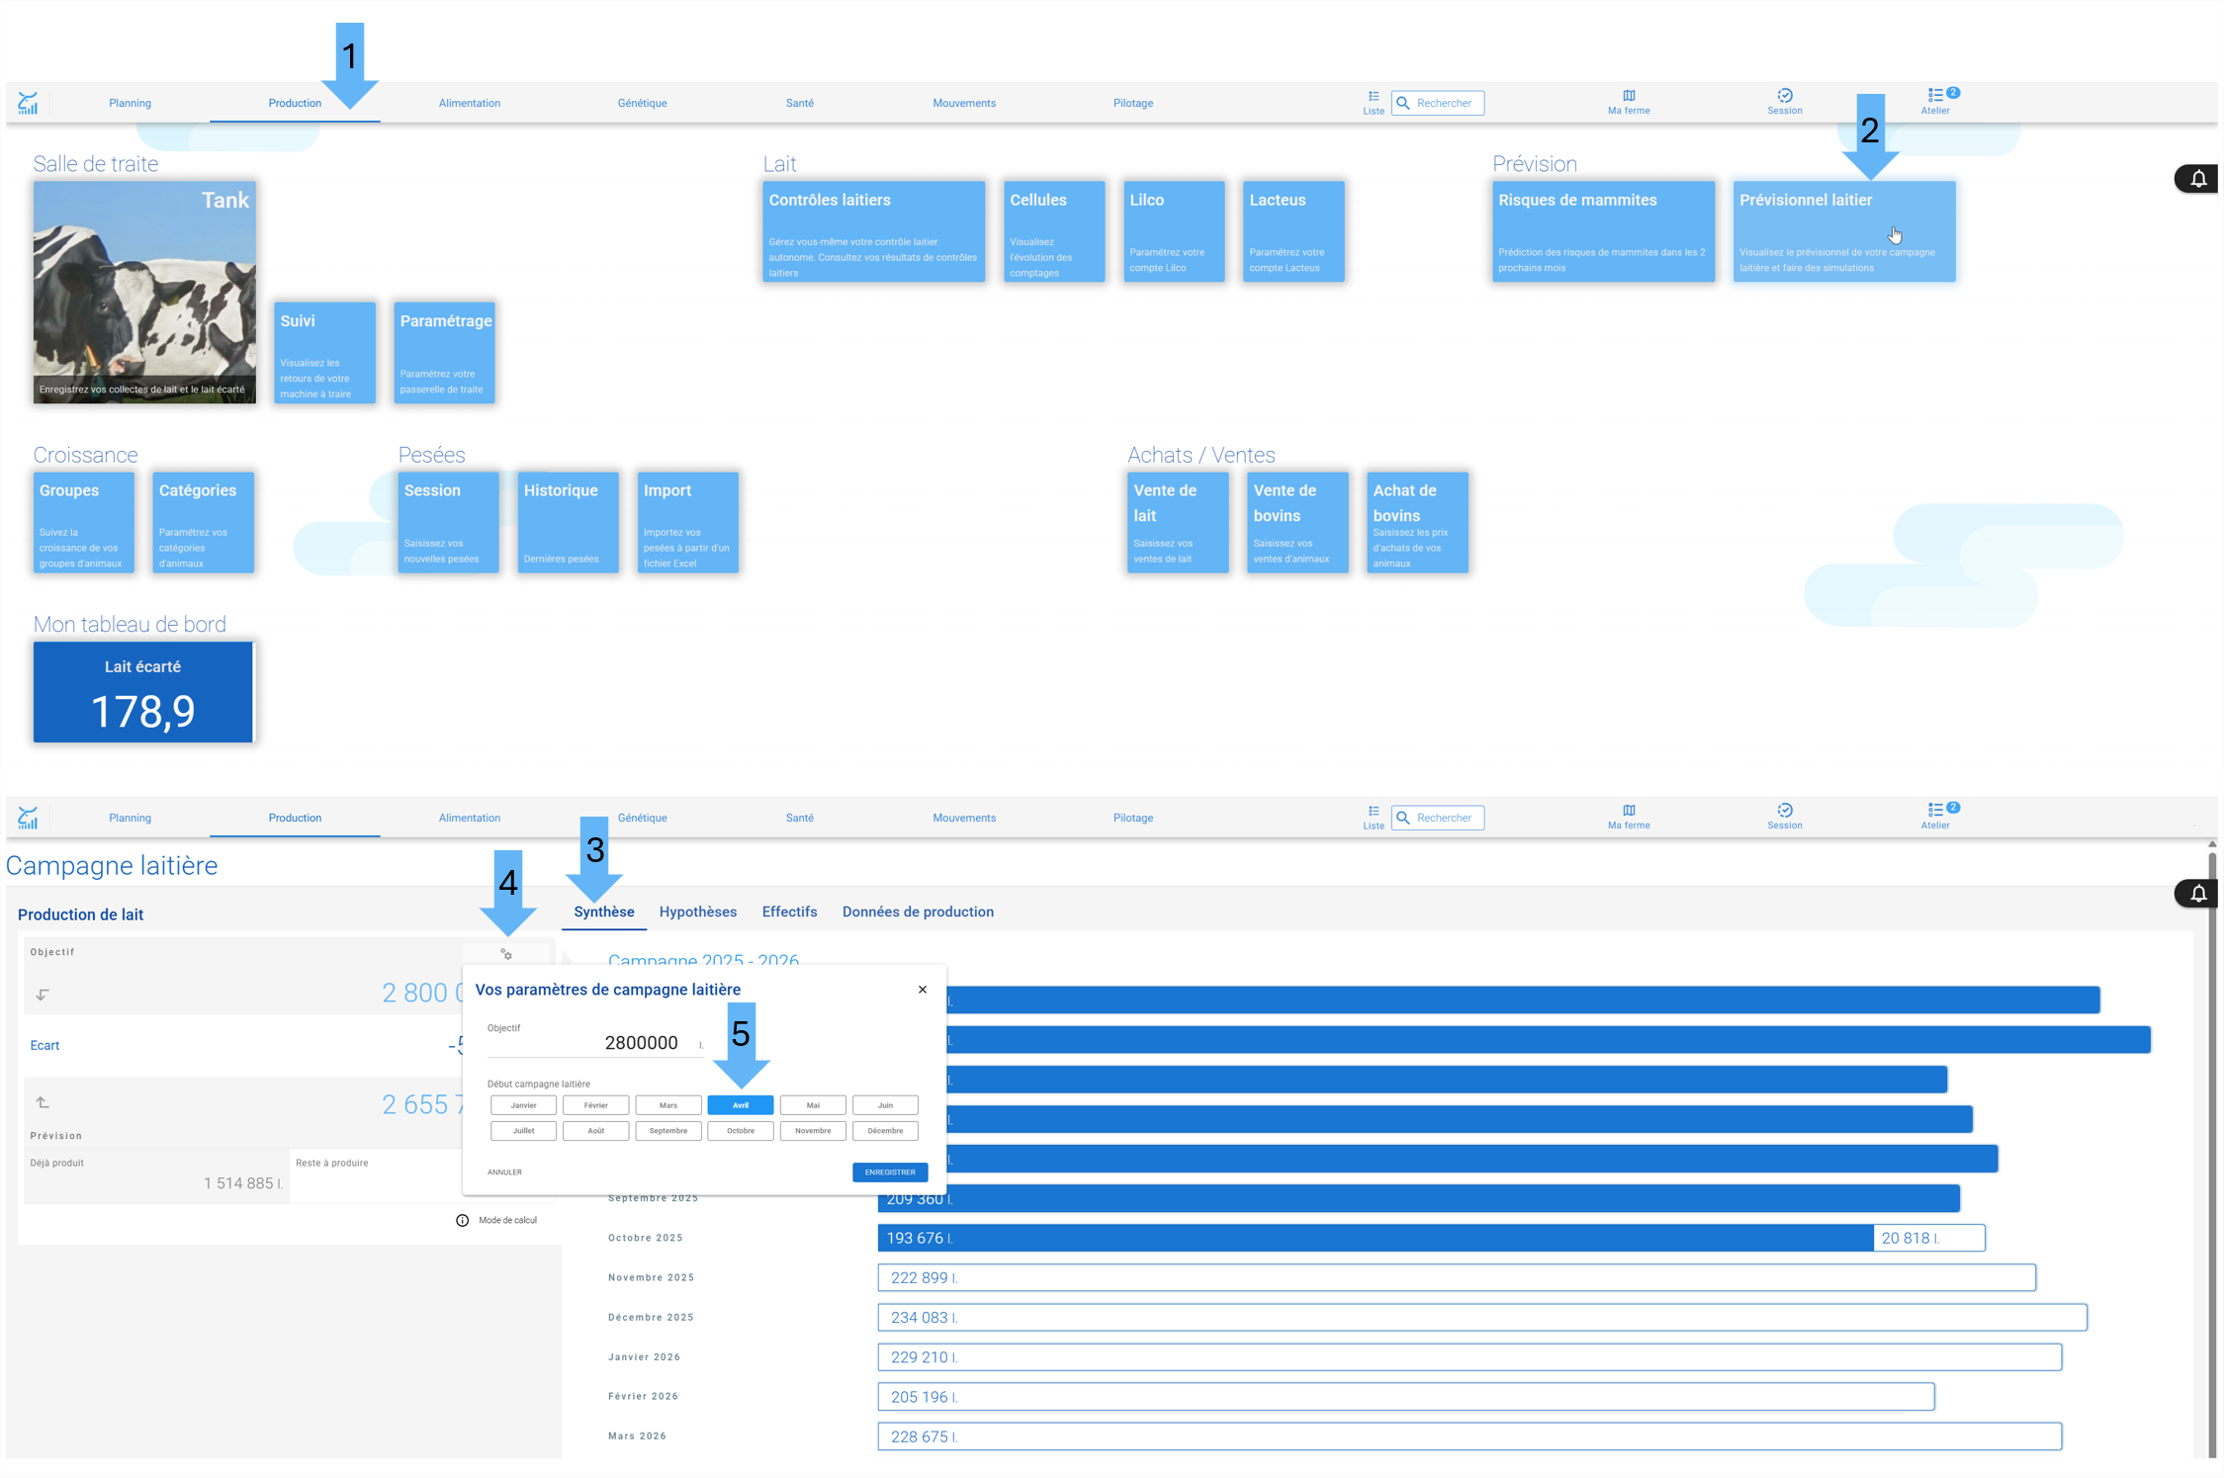Open Alimentation menu above the Salle de traite section
Viewport: 2224px width, 1478px height.
point(470,103)
